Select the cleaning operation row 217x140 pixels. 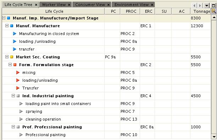(106, 119)
